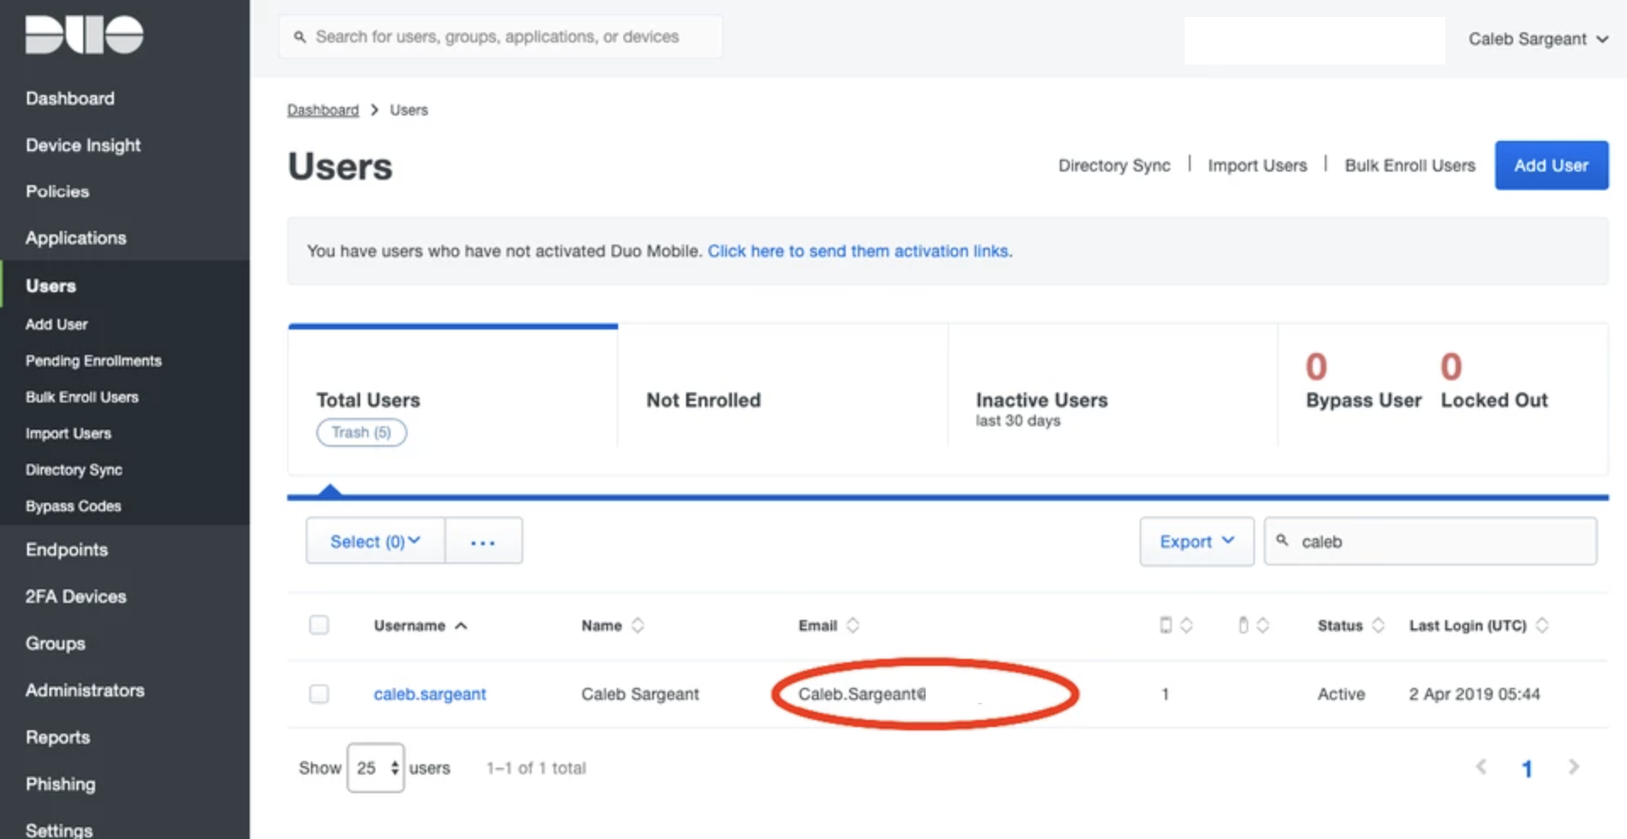
Task: Click the Duo logo
Action: pyautogui.click(x=84, y=34)
